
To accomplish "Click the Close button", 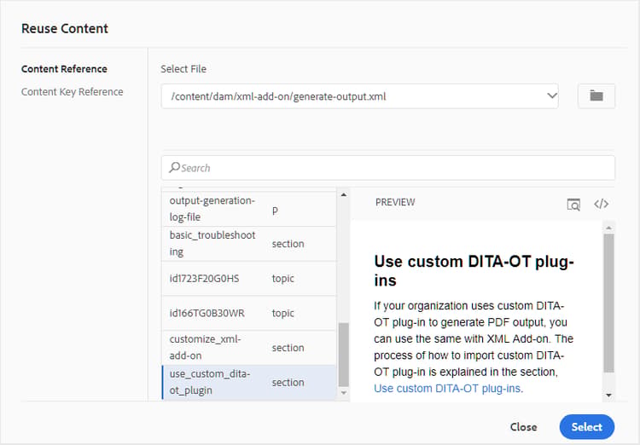I will [x=524, y=427].
